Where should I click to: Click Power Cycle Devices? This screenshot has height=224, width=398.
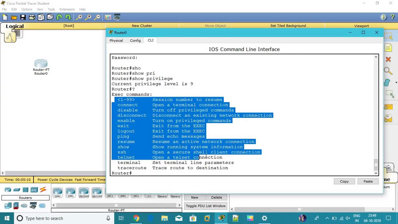coord(55,180)
